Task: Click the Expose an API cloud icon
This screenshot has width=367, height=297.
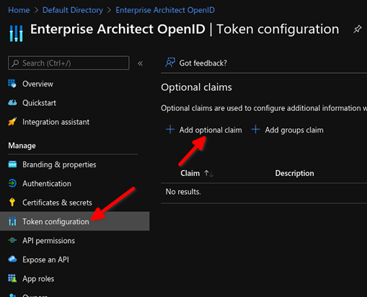Action: click(12, 259)
